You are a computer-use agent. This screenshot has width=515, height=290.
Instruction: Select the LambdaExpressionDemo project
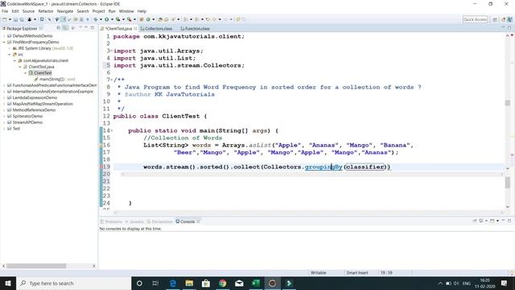pyautogui.click(x=32, y=97)
